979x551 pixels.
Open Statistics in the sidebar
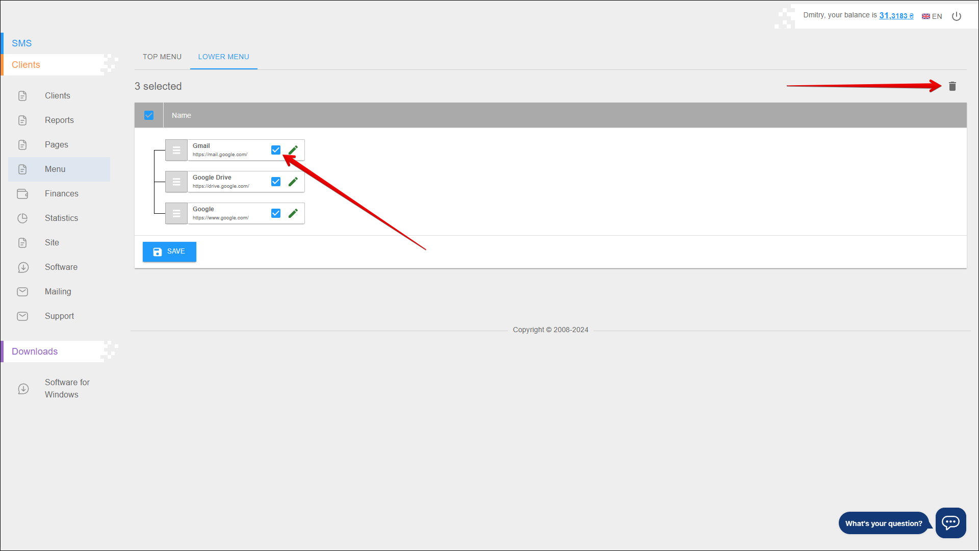(61, 218)
